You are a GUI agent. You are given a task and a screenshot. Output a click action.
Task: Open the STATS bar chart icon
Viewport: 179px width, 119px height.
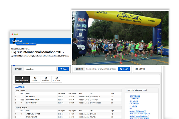point(136,69)
